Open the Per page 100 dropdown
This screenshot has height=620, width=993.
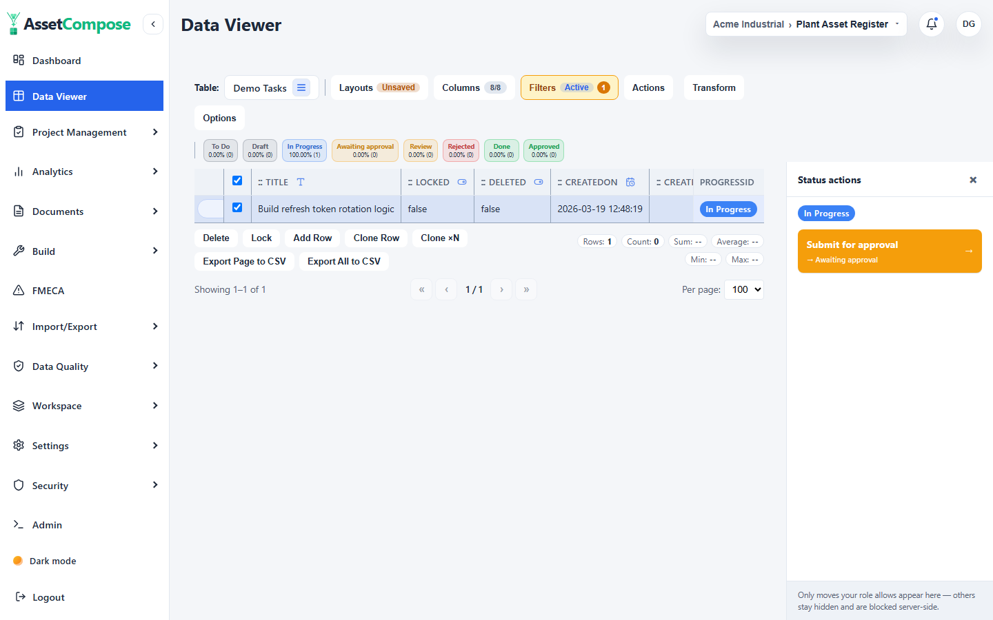point(744,289)
